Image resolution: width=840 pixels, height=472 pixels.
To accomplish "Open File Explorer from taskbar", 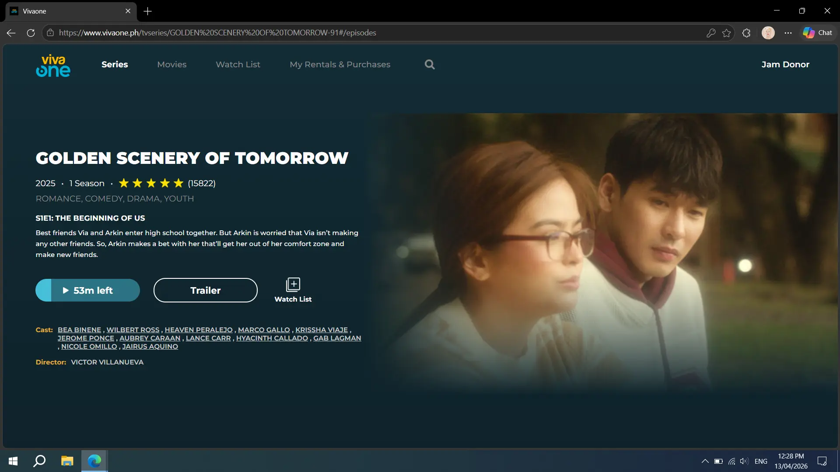I will click(x=67, y=461).
